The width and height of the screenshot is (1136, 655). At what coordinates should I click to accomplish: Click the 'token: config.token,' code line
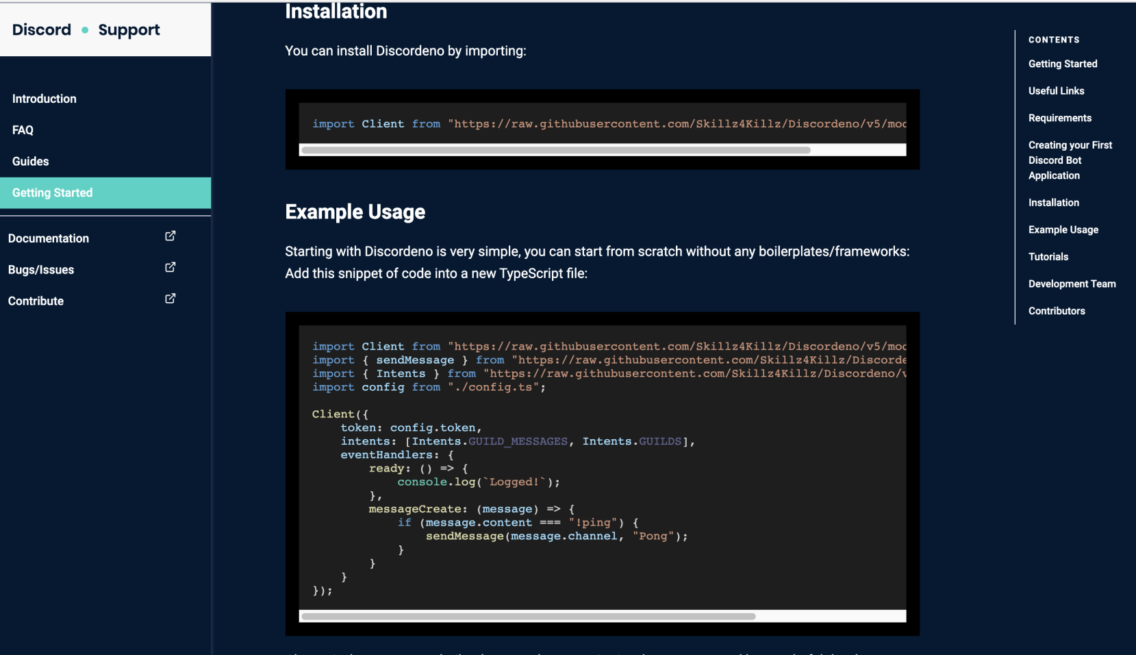pos(412,428)
